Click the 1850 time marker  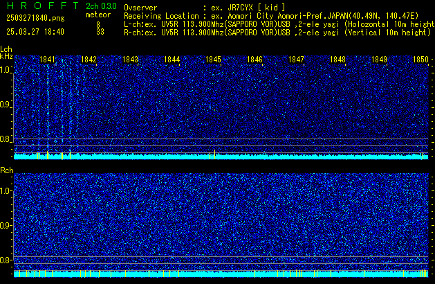pyautogui.click(x=421, y=60)
